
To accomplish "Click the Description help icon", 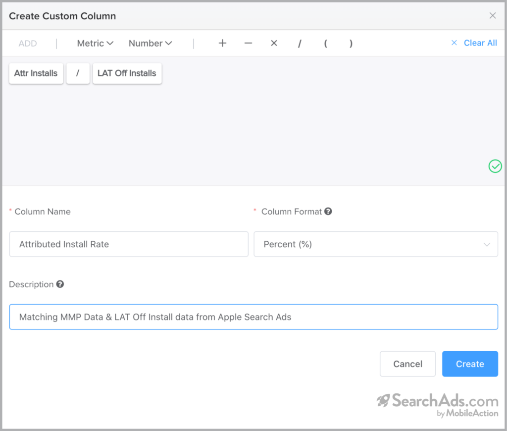I will tap(60, 284).
